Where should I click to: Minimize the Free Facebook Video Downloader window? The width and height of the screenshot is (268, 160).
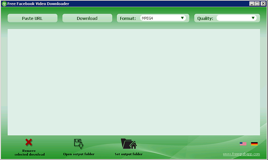(x=252, y=4)
